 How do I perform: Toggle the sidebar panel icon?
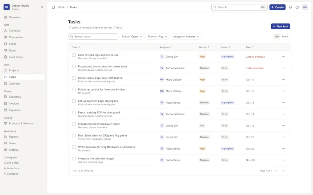coord(53,7)
